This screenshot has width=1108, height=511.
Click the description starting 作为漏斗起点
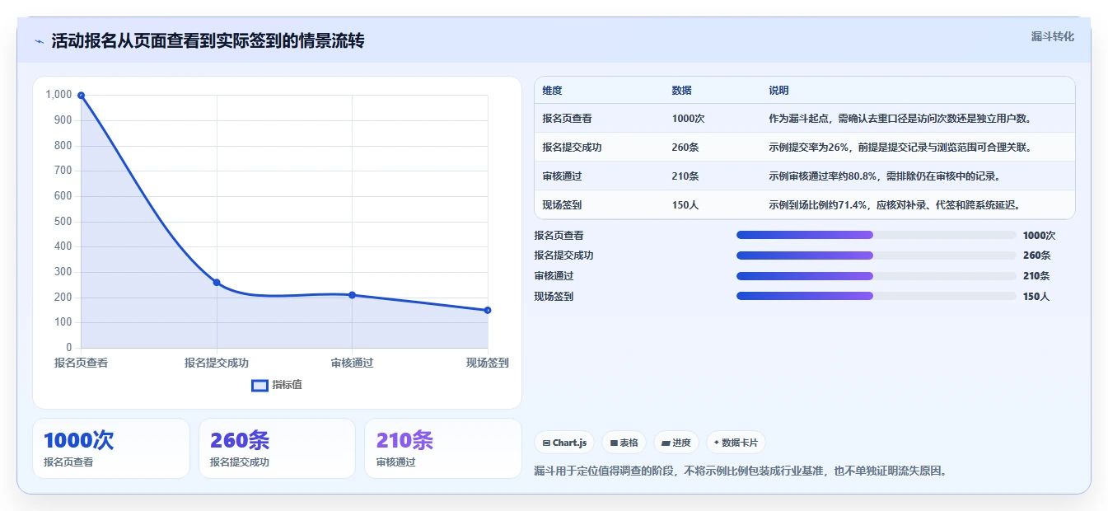coord(900,119)
